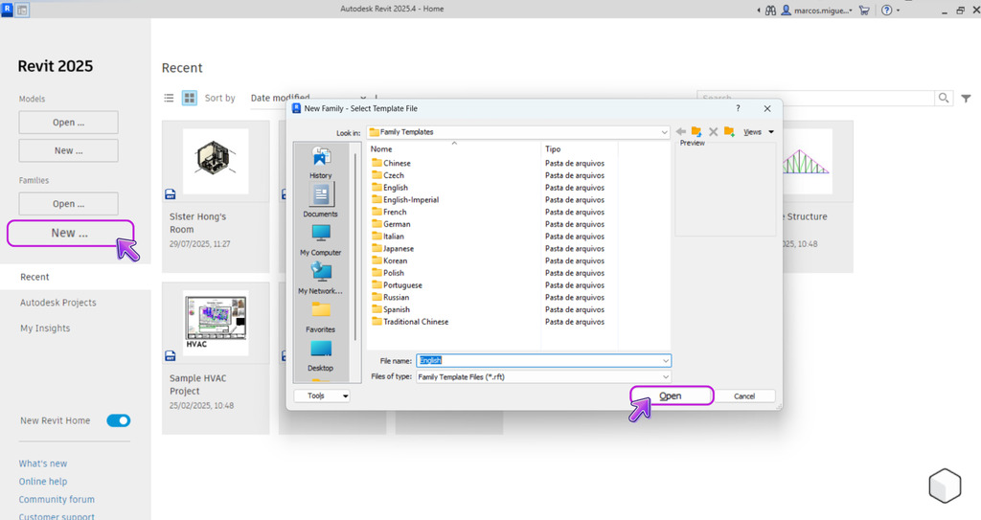
Task: Switch to list view icon in Recent
Action: click(169, 98)
